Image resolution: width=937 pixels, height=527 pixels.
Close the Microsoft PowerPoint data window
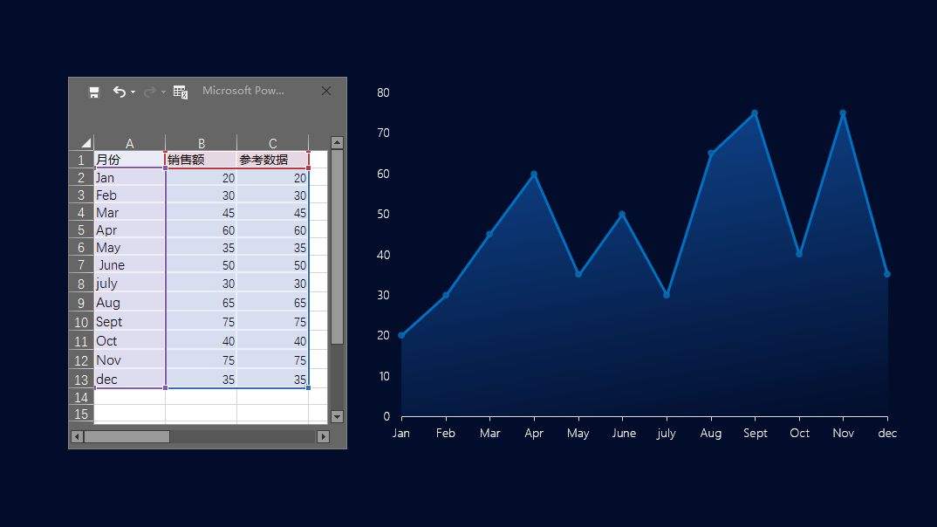tap(326, 91)
